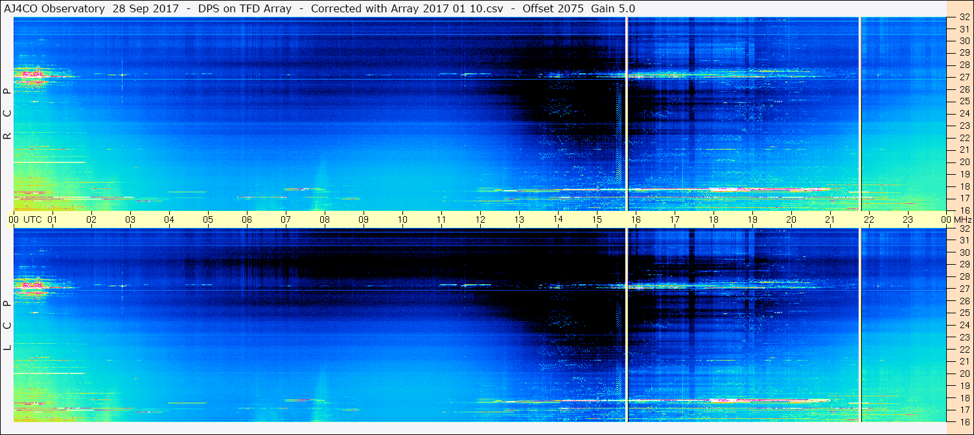Click the 'L C P' panel label

[8, 326]
